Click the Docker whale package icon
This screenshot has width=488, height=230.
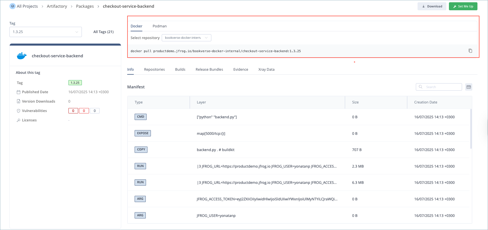click(22, 56)
